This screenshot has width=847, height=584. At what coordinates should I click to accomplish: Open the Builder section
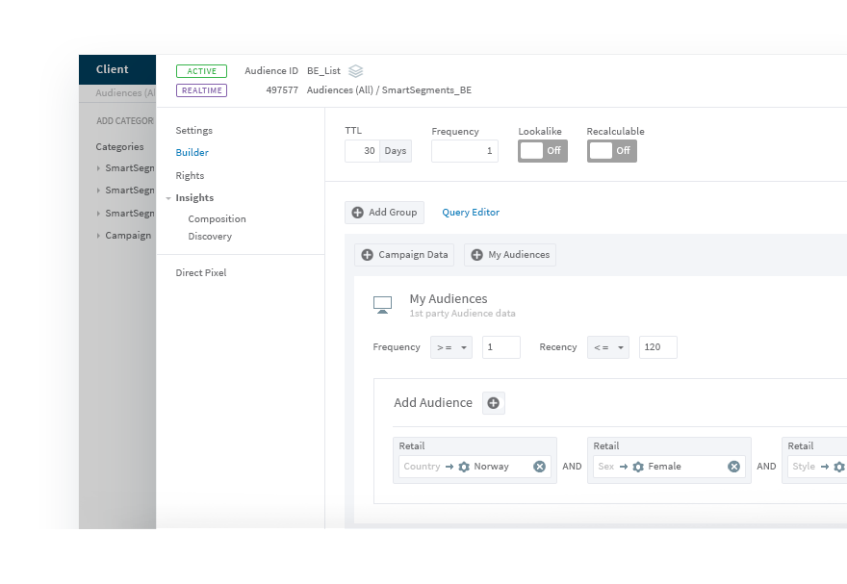pos(192,153)
